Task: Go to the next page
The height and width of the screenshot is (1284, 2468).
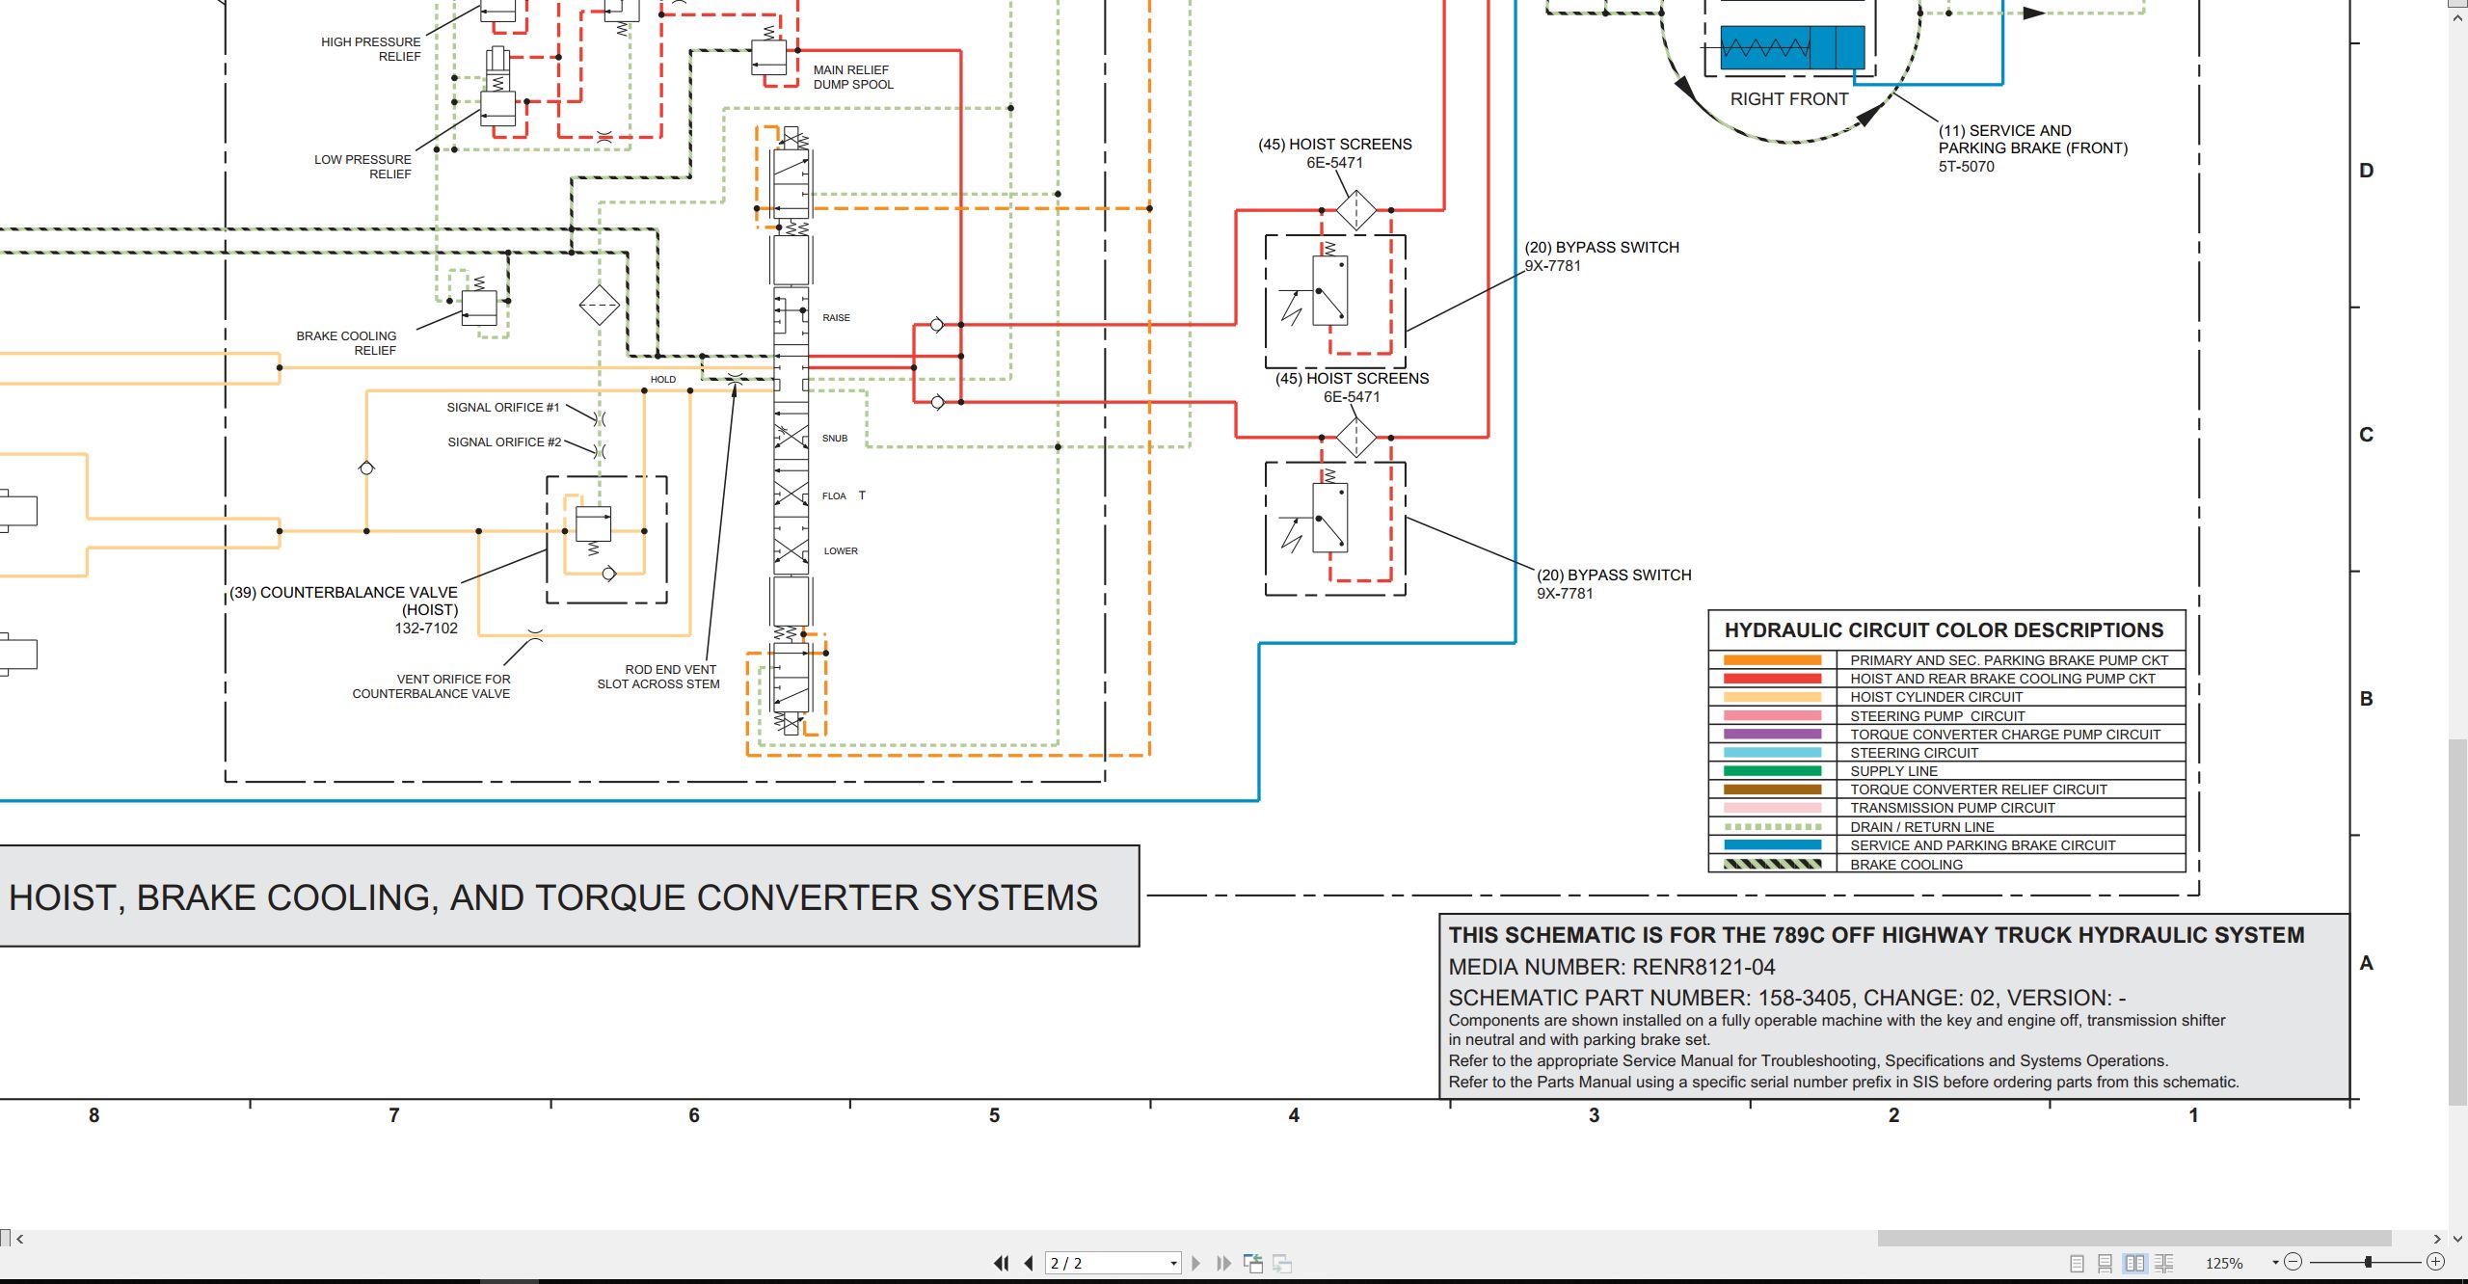Action: 1196,1263
